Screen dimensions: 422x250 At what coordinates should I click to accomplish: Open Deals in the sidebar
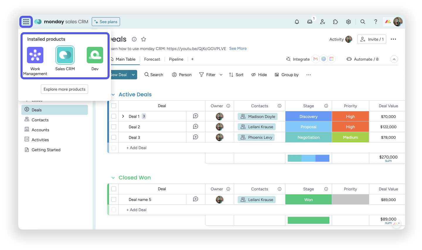(55, 110)
